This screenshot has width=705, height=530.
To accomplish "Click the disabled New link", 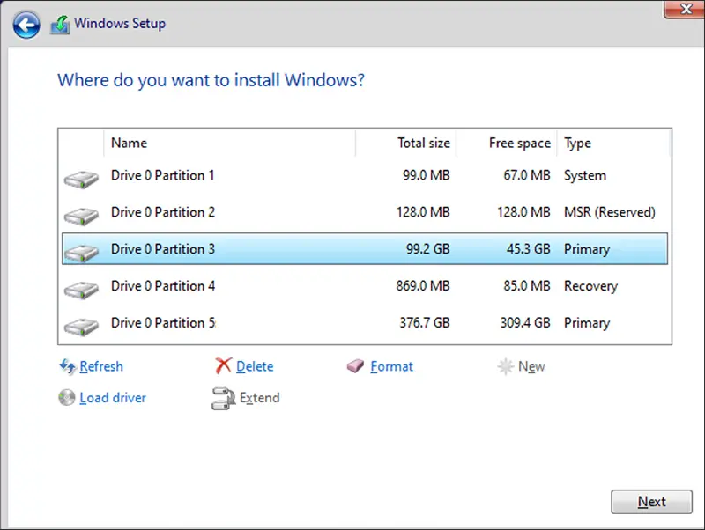I will (531, 366).
